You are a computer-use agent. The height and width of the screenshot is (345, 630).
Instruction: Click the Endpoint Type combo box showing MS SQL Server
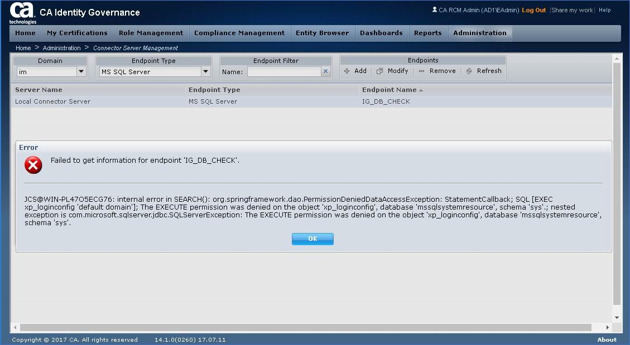click(x=155, y=71)
